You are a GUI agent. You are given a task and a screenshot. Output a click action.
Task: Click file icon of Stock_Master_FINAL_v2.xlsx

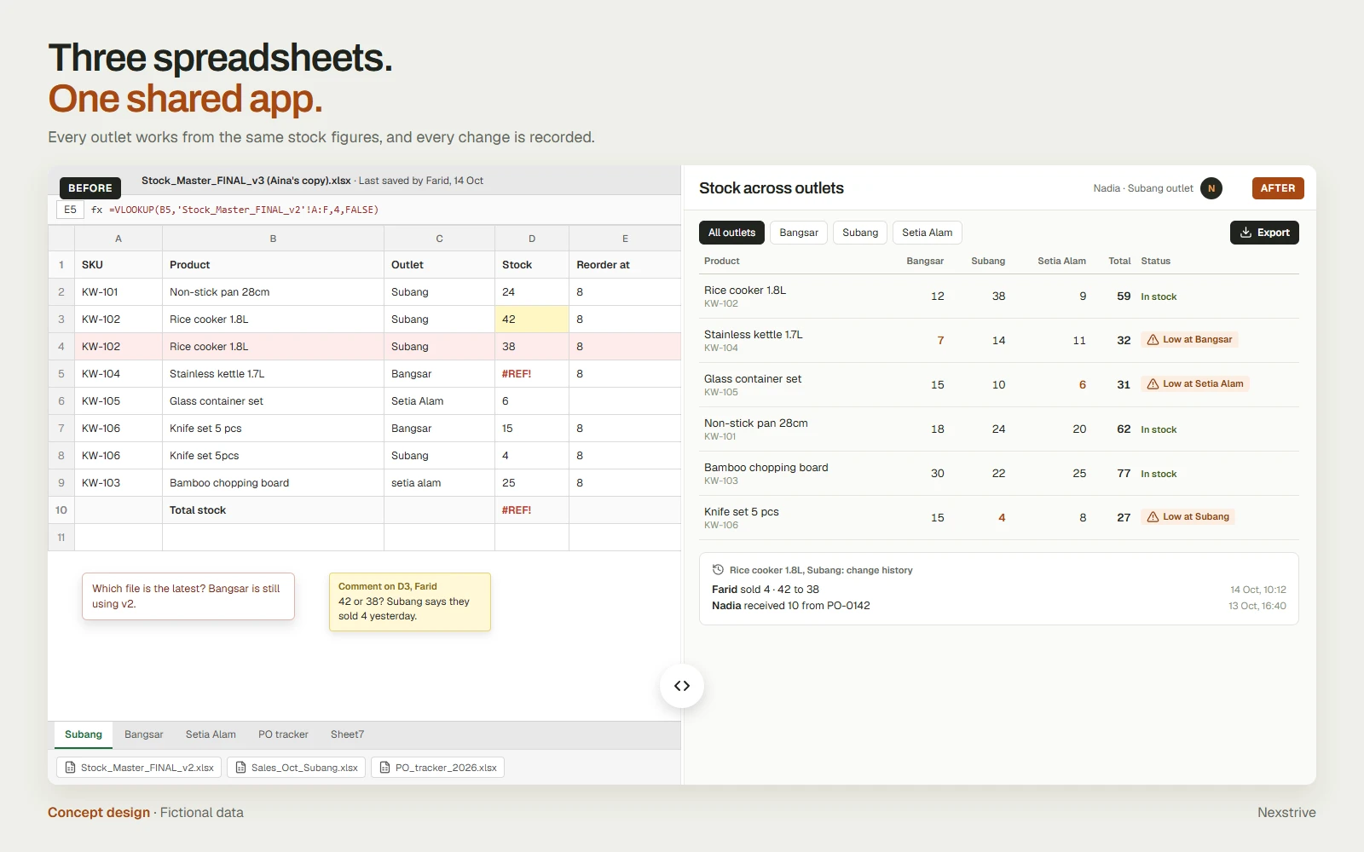[71, 768]
